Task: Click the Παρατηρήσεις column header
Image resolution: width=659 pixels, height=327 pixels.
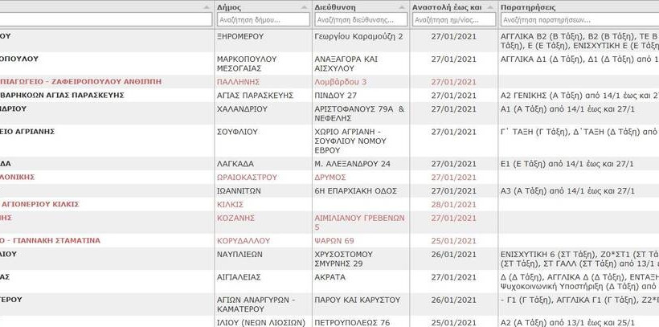Action: 530,6
